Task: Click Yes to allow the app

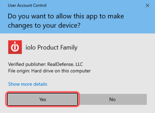Action: [43, 99]
